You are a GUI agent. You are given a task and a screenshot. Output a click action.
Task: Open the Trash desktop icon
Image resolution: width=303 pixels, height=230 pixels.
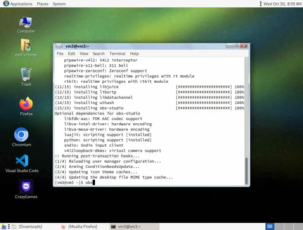pos(26,77)
